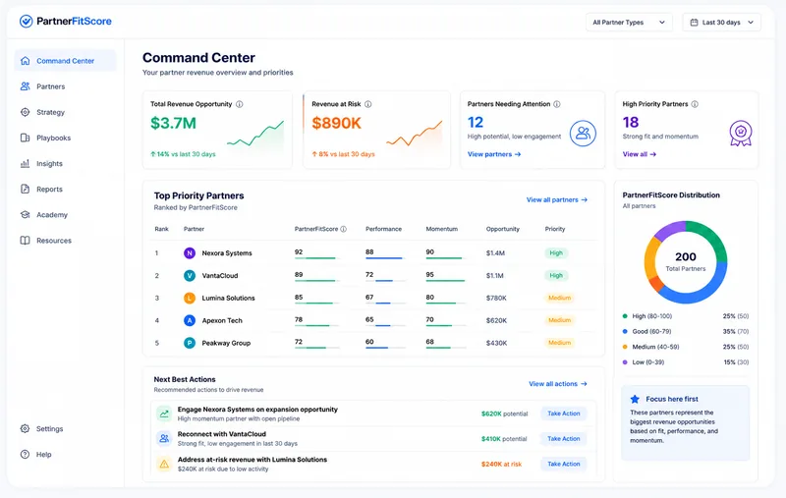The height and width of the screenshot is (498, 786).
Task: Click the warning triangle icon for Lumina action
Action: pos(164,464)
